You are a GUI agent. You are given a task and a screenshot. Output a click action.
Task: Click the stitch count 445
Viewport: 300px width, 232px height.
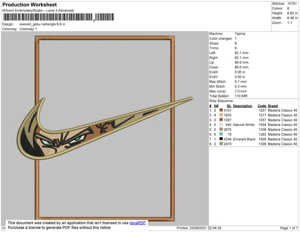[x=228, y=124]
